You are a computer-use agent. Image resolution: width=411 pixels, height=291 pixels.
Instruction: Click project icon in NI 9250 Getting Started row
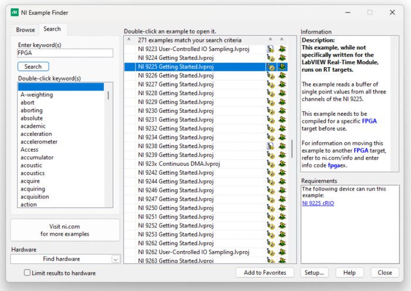pyautogui.click(x=271, y=208)
